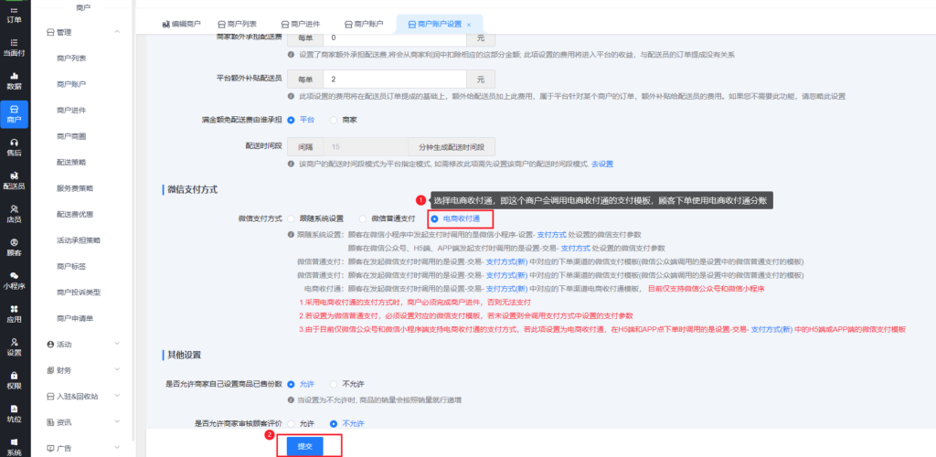
Task: Open the 配送员 sidebar icon
Action: pyautogui.click(x=14, y=180)
